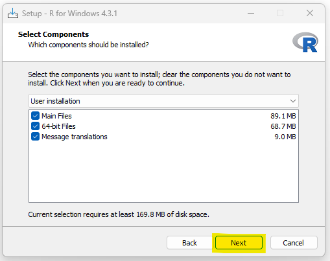330x261 pixels.
Task: Toggle the 64-bit Files checkbox
Action: pos(35,126)
